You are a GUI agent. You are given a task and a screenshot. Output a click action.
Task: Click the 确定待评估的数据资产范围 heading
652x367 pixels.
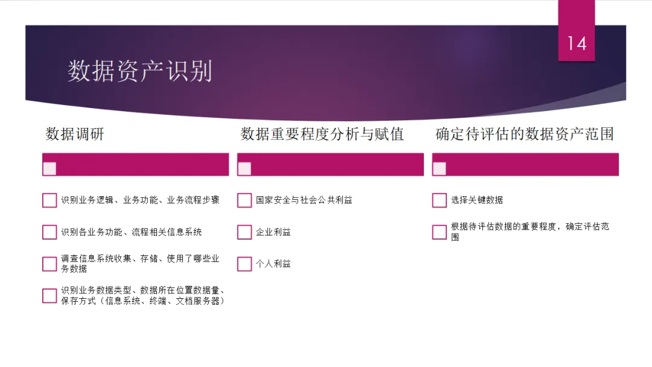coord(525,134)
